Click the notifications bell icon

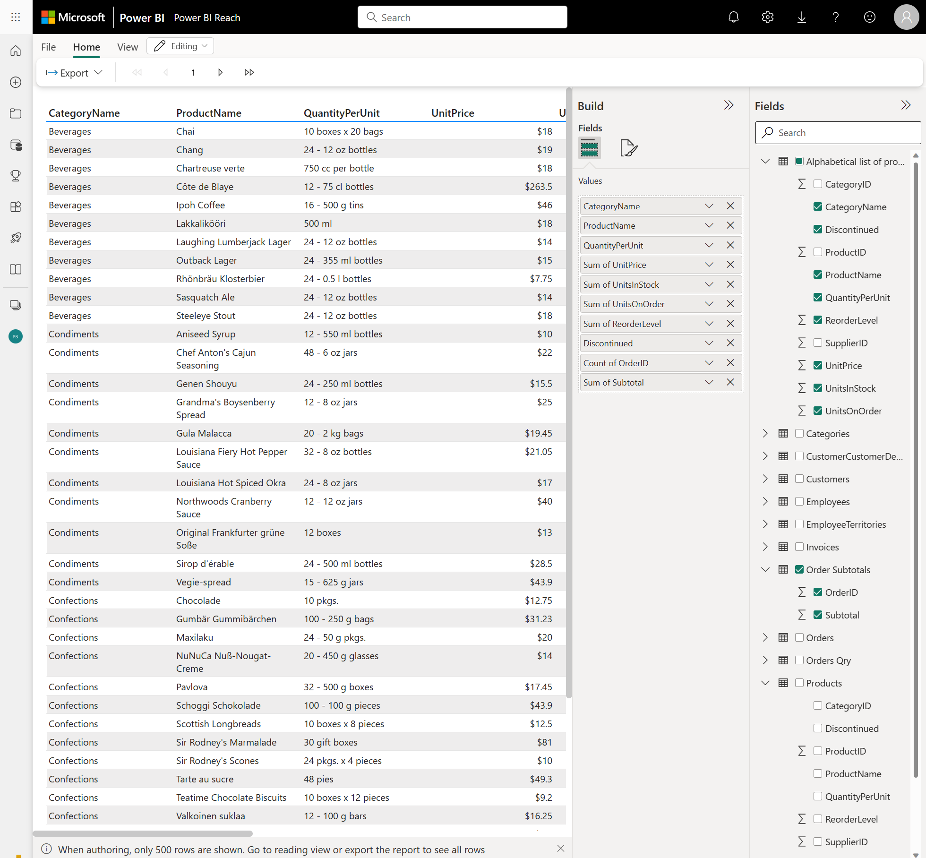coord(734,17)
